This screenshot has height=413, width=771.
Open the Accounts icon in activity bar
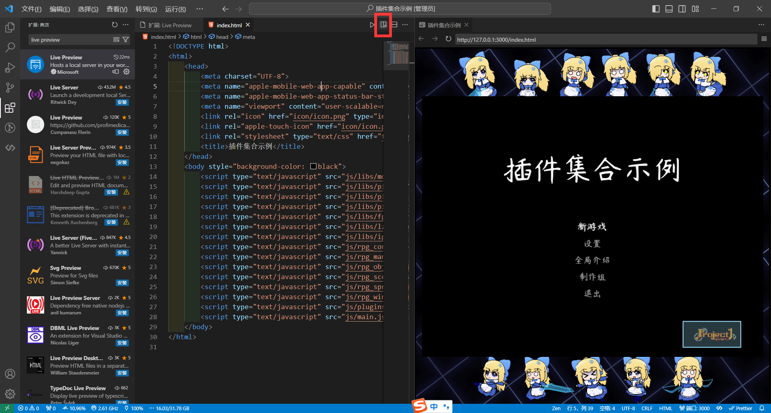(10, 374)
